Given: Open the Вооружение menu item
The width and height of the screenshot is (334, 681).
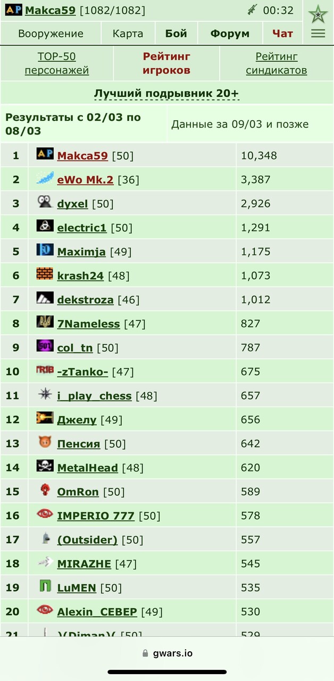Looking at the screenshot, I should (51, 34).
